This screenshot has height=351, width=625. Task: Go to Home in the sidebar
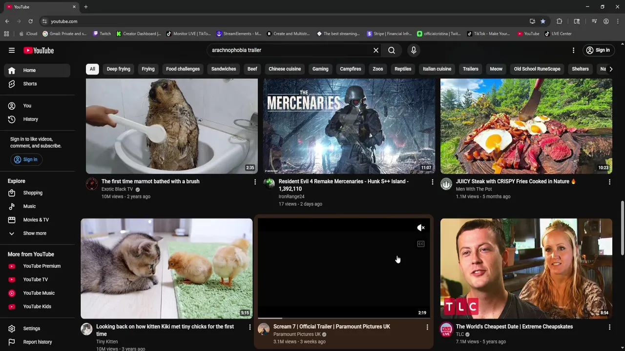pos(37,70)
